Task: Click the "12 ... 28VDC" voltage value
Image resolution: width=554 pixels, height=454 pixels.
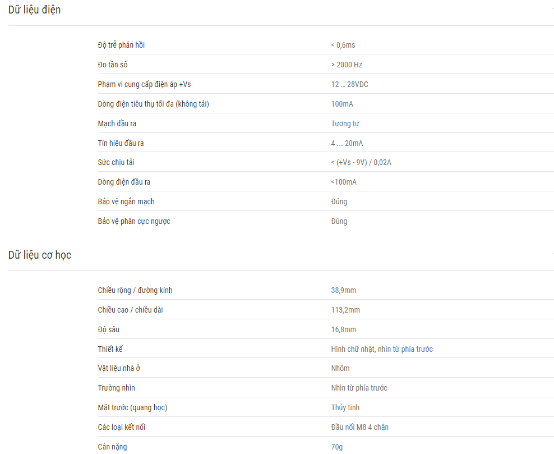Action: (x=349, y=84)
